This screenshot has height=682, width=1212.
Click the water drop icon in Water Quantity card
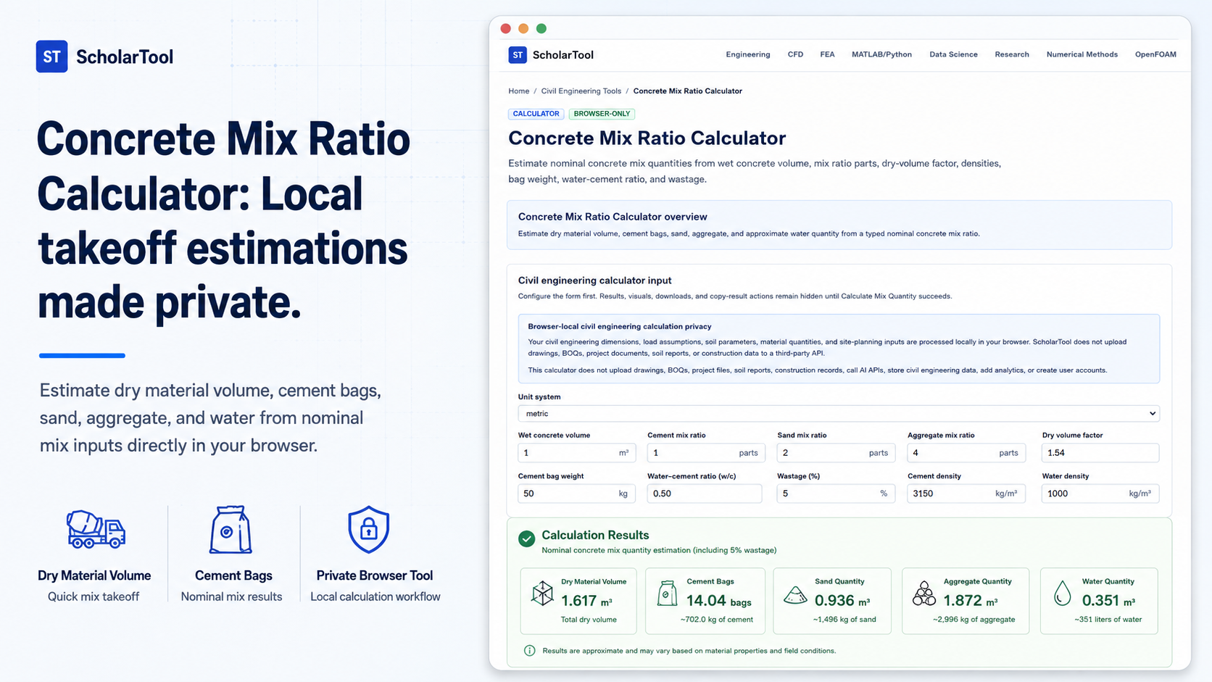click(1063, 594)
